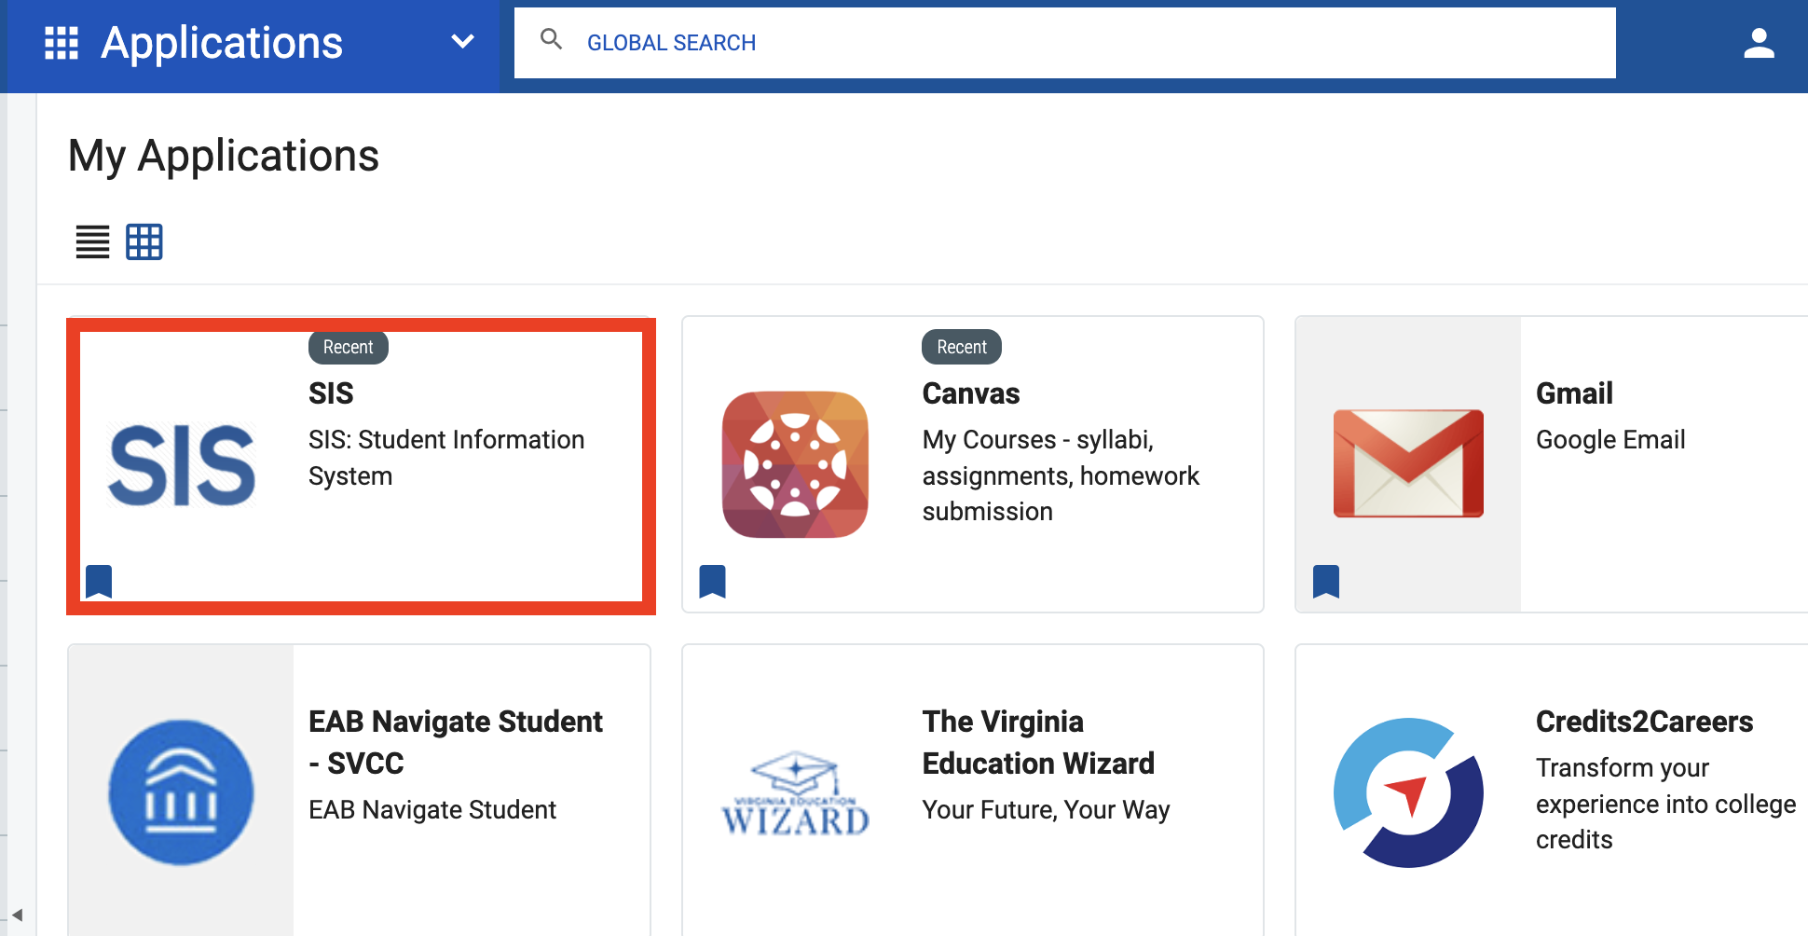The width and height of the screenshot is (1808, 936).
Task: Switch to grid view layout
Action: [x=144, y=242]
